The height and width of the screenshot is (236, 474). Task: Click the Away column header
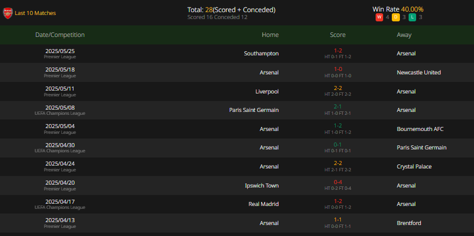point(404,35)
